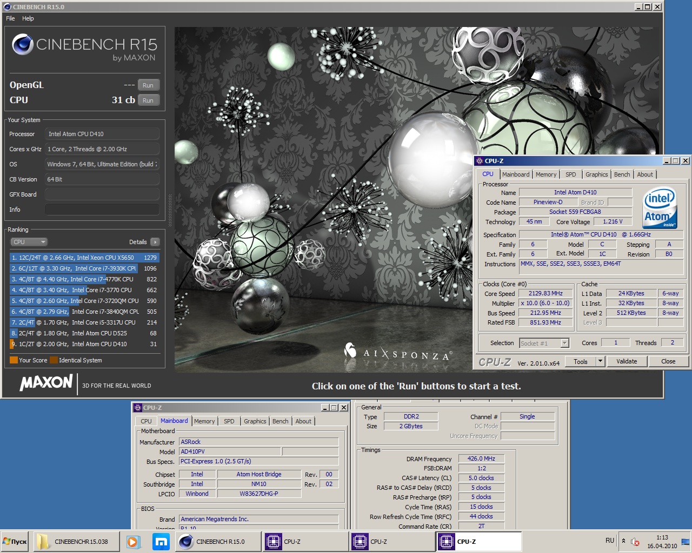Click the RU language indicator
This screenshot has height=553, width=692.
click(x=610, y=541)
